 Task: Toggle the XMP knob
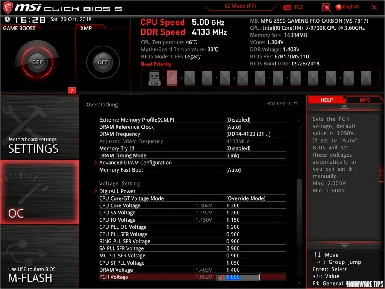click(103, 62)
